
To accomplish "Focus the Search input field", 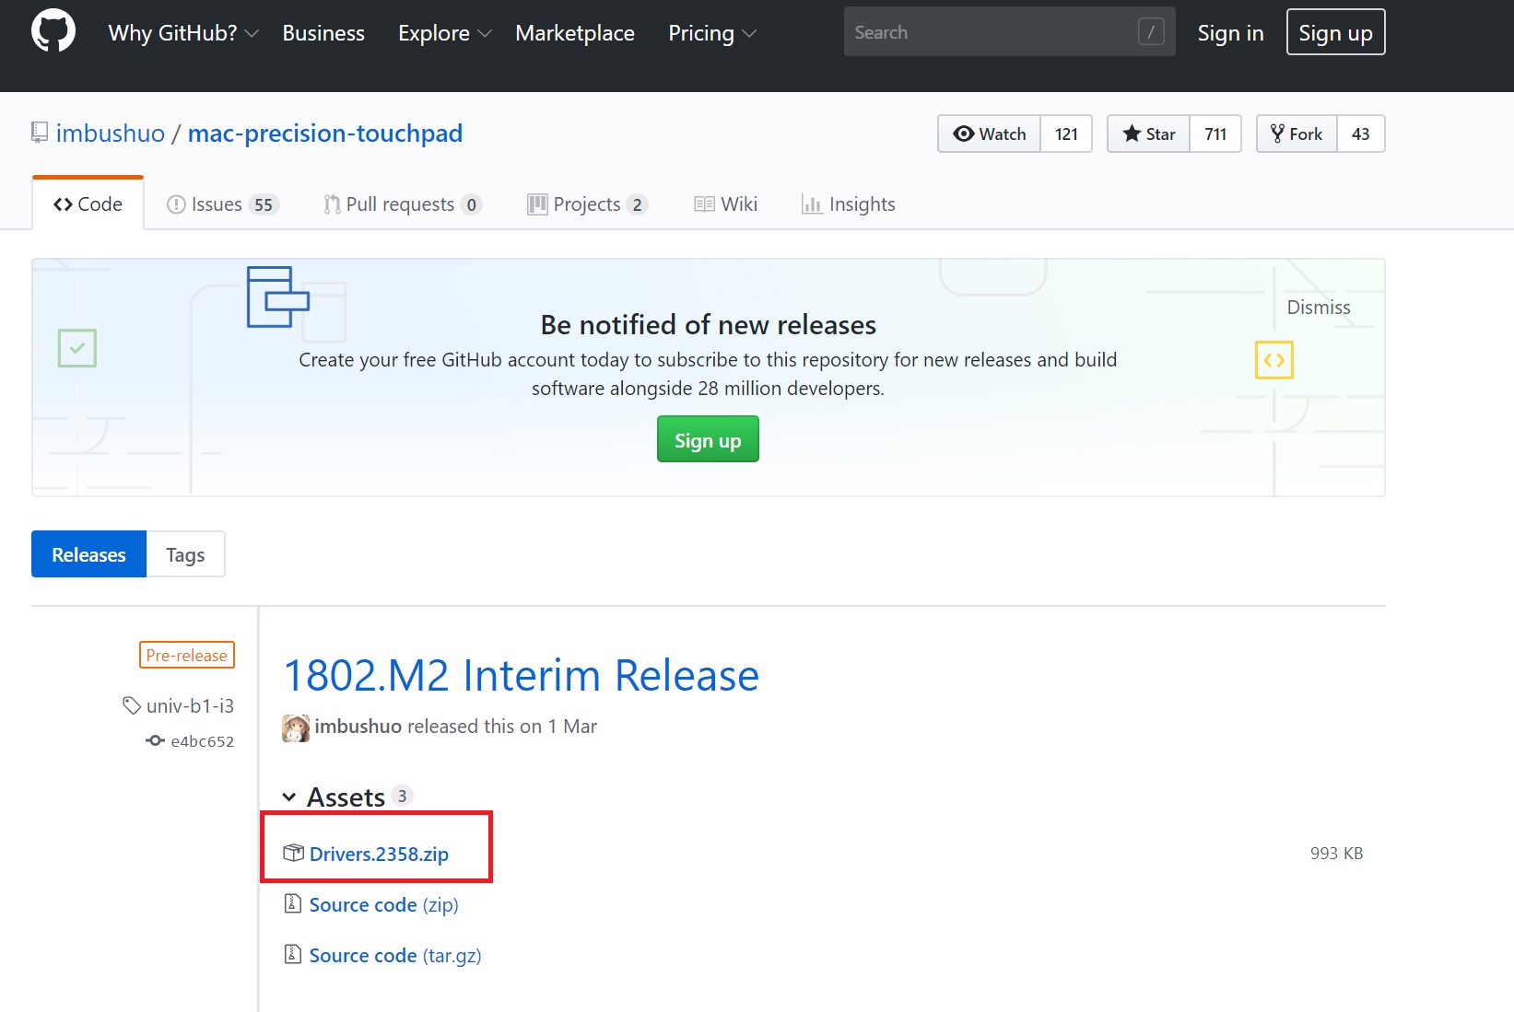I will tap(1009, 32).
